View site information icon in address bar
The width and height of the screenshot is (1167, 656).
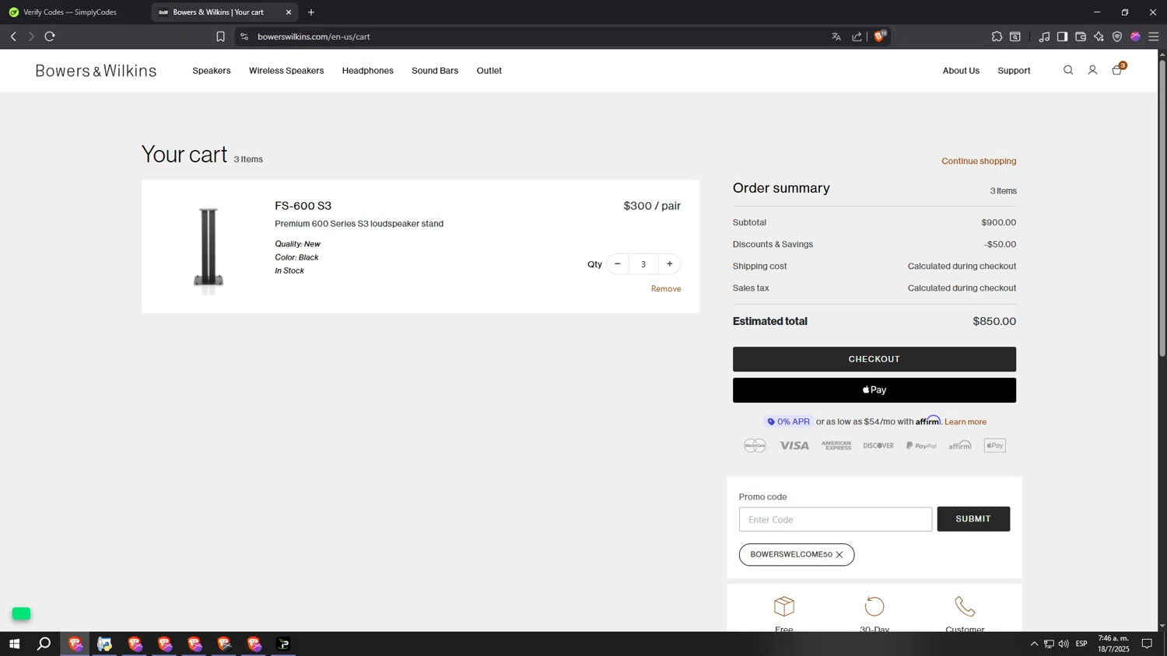coord(244,37)
